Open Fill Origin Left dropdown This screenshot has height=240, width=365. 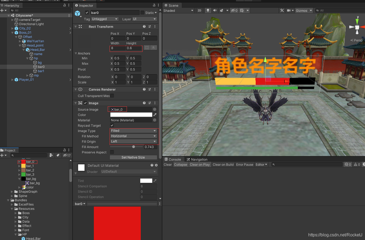click(x=134, y=141)
